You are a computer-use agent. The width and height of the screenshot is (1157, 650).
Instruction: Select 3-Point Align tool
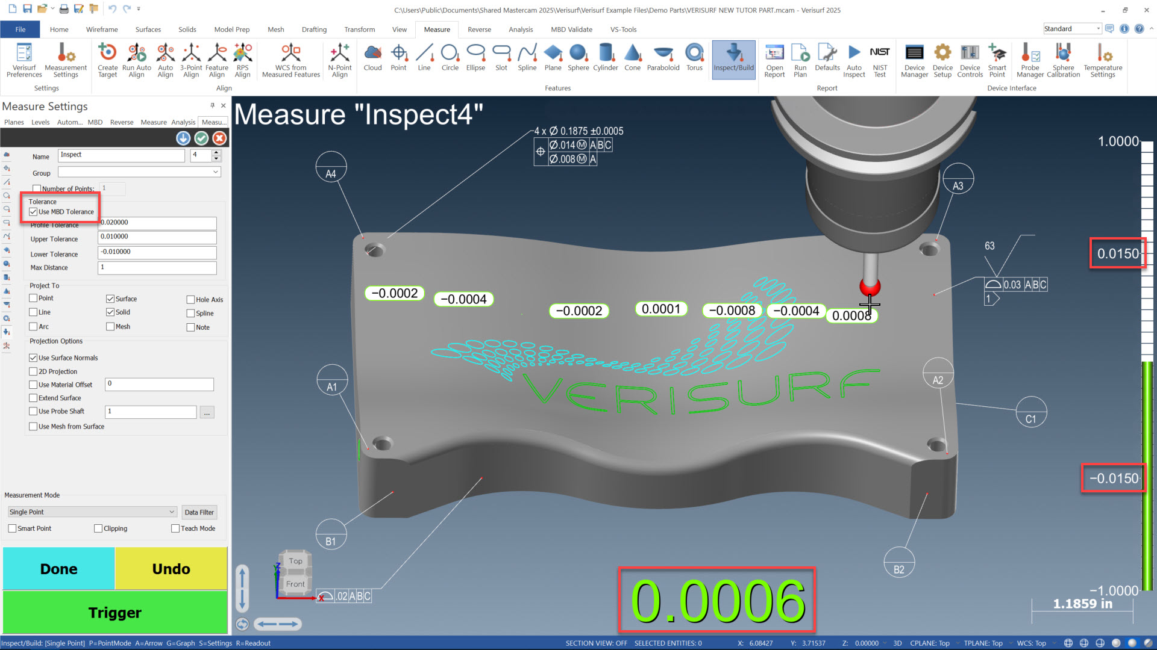tap(191, 60)
